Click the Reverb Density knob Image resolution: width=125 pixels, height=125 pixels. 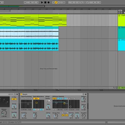71,116
